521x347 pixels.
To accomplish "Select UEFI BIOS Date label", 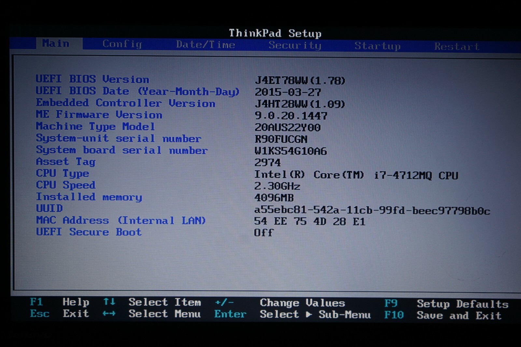I will click(x=138, y=91).
